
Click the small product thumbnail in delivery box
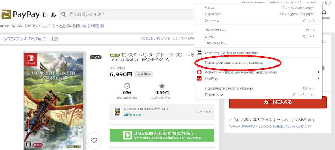point(117,112)
